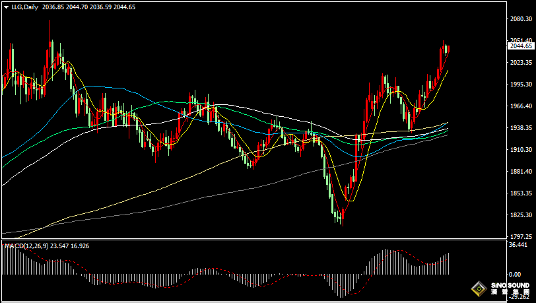Screen dimensions: 536x303
Task: Select the 2080.30 price axis label
Action: tap(521, 18)
